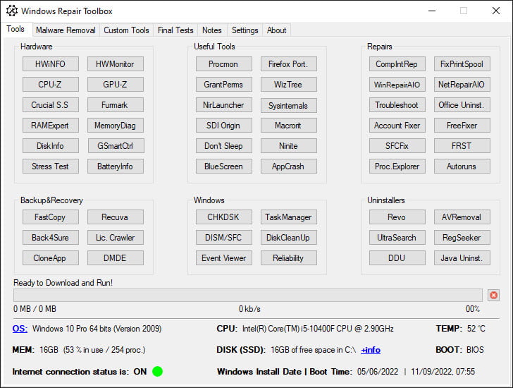Launch Procmon
Viewport: 513px width, 388px height.
[224, 64]
